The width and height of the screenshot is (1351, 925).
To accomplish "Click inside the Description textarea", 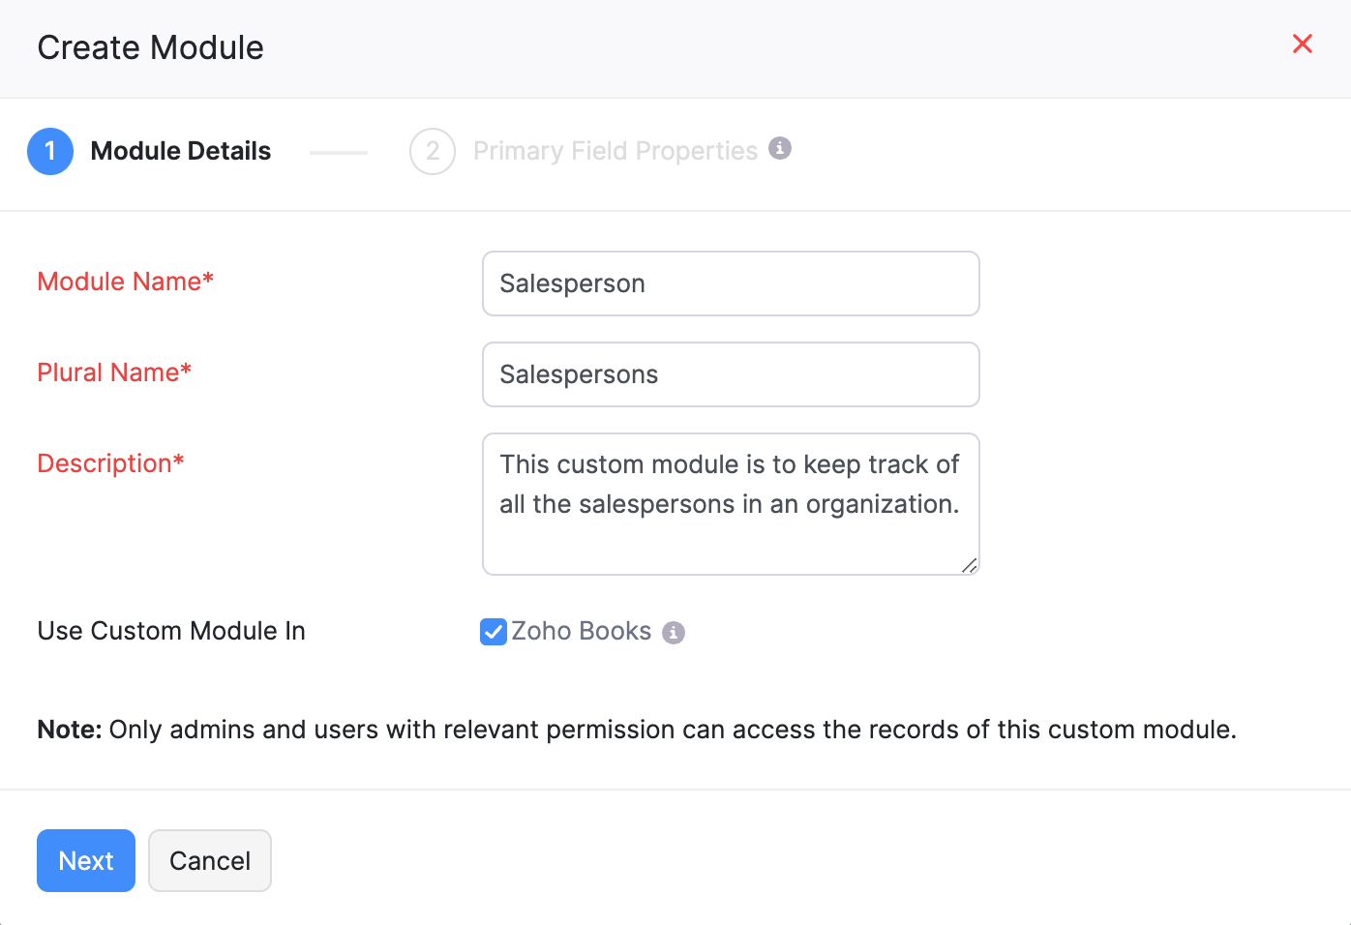I will [731, 504].
